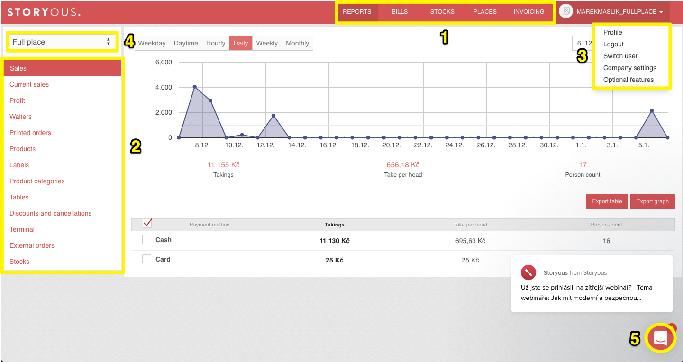Check the Cash payment method checkbox
Viewport: 683px width, 362px height.
click(x=147, y=240)
